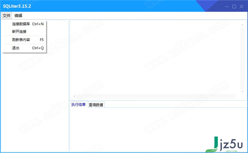Click inside the SQL editor area
Screen dimensions: 248x153
point(155,57)
